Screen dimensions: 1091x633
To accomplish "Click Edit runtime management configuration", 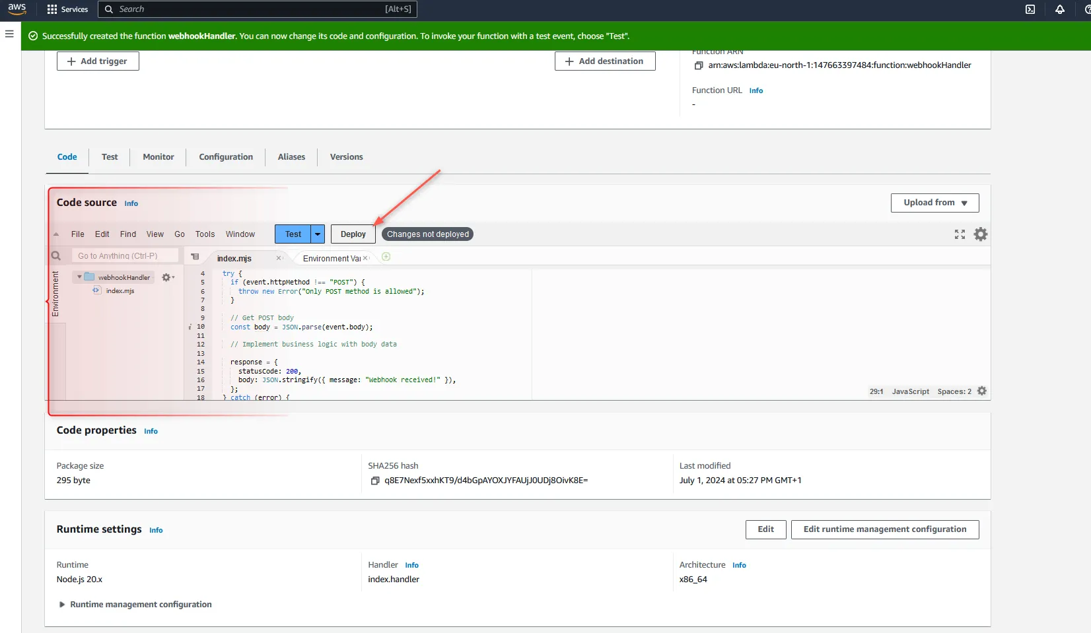I will (885, 529).
